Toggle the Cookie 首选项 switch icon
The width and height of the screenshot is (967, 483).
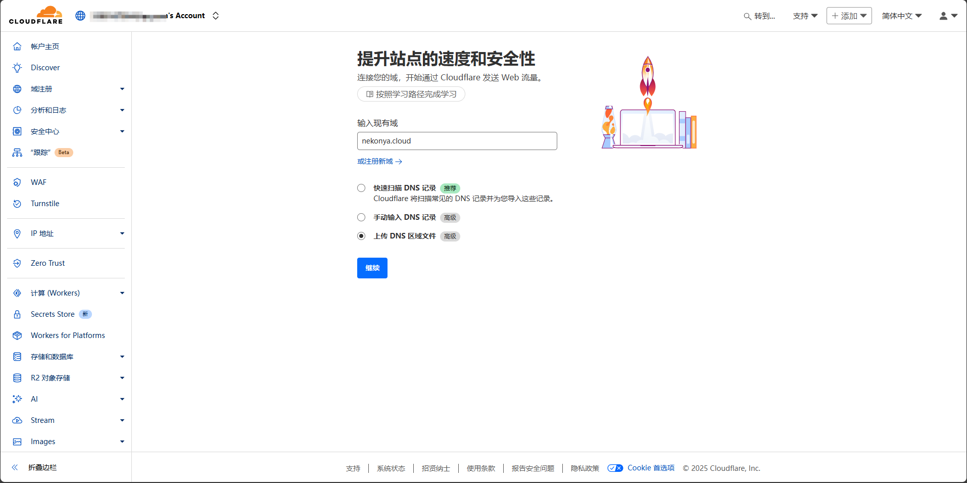coord(615,468)
